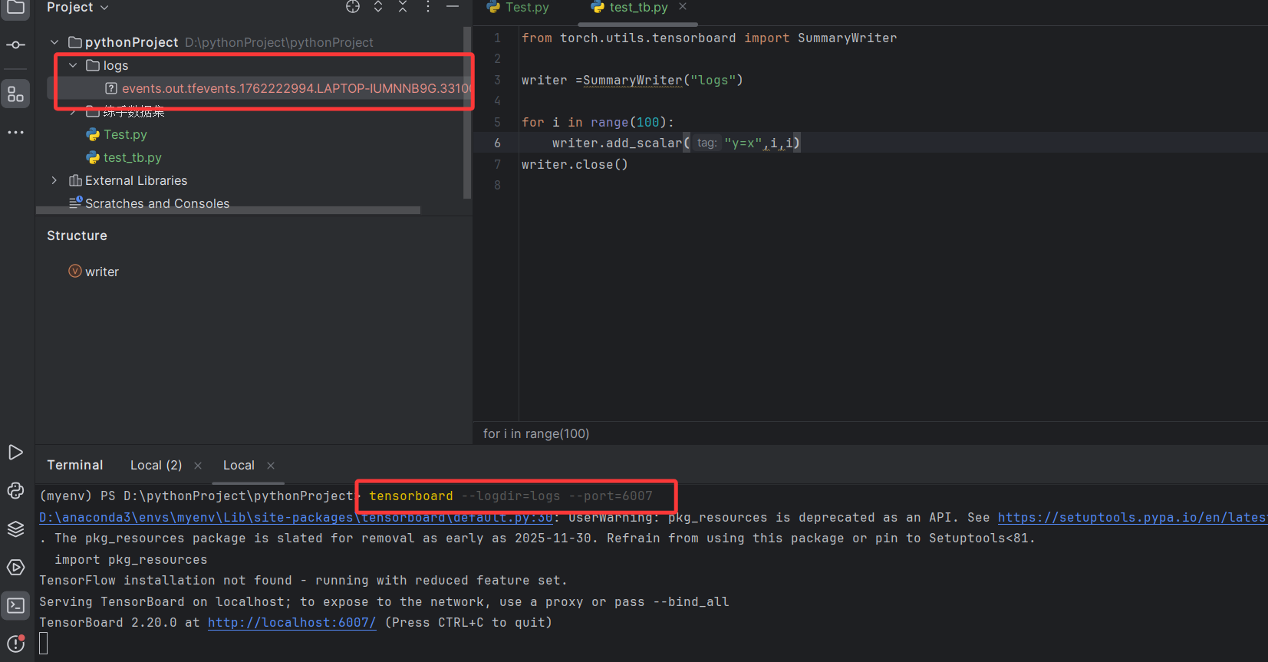Open the Structure tool window sidebar icon
The height and width of the screenshot is (662, 1268).
[x=15, y=94]
